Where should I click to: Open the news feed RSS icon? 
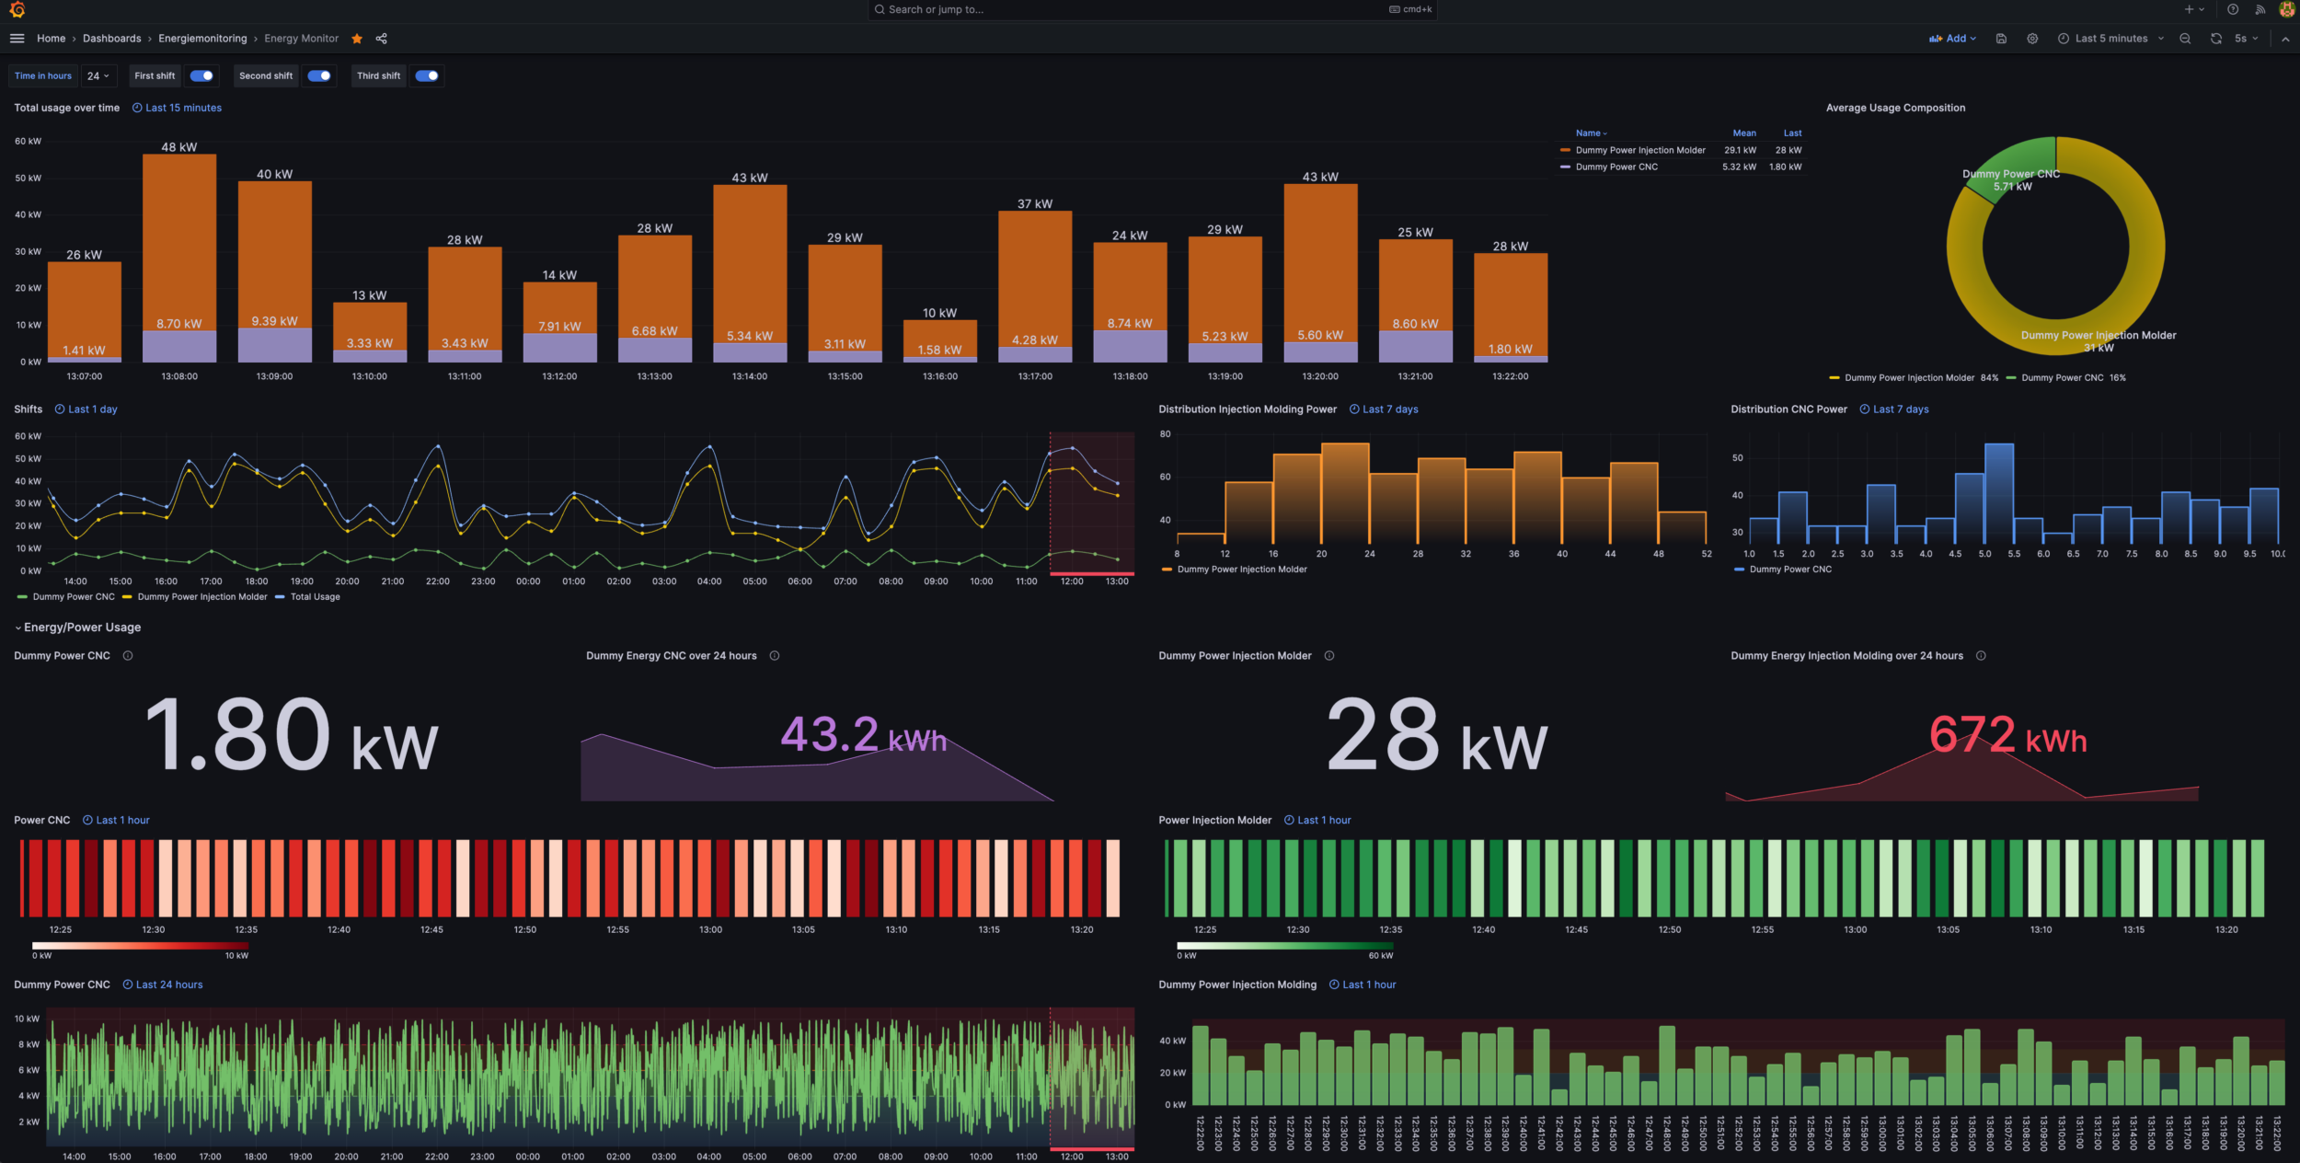2260,9
